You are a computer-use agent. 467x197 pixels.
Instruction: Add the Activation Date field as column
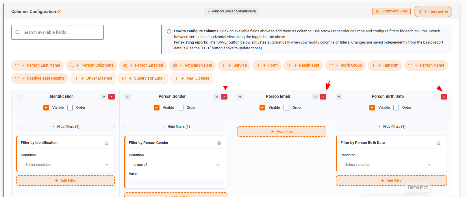pos(192,65)
